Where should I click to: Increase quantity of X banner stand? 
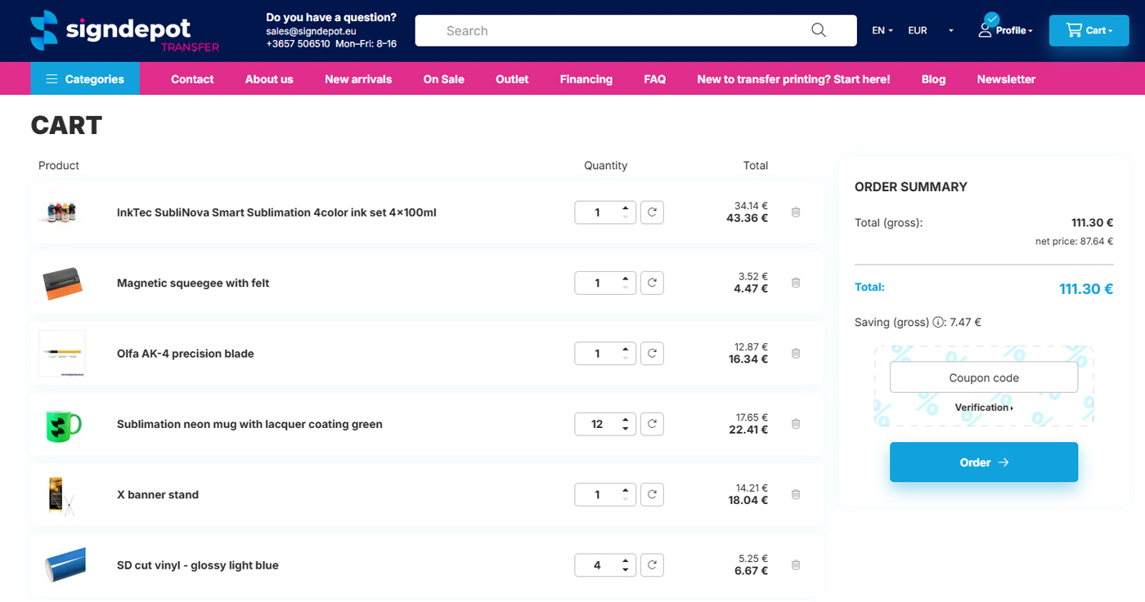626,490
